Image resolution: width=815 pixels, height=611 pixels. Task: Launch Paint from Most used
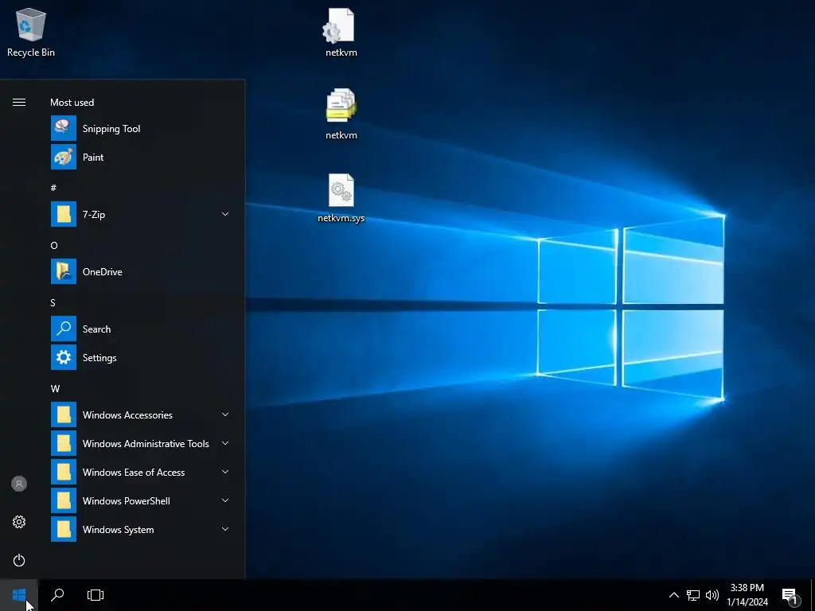coord(140,157)
